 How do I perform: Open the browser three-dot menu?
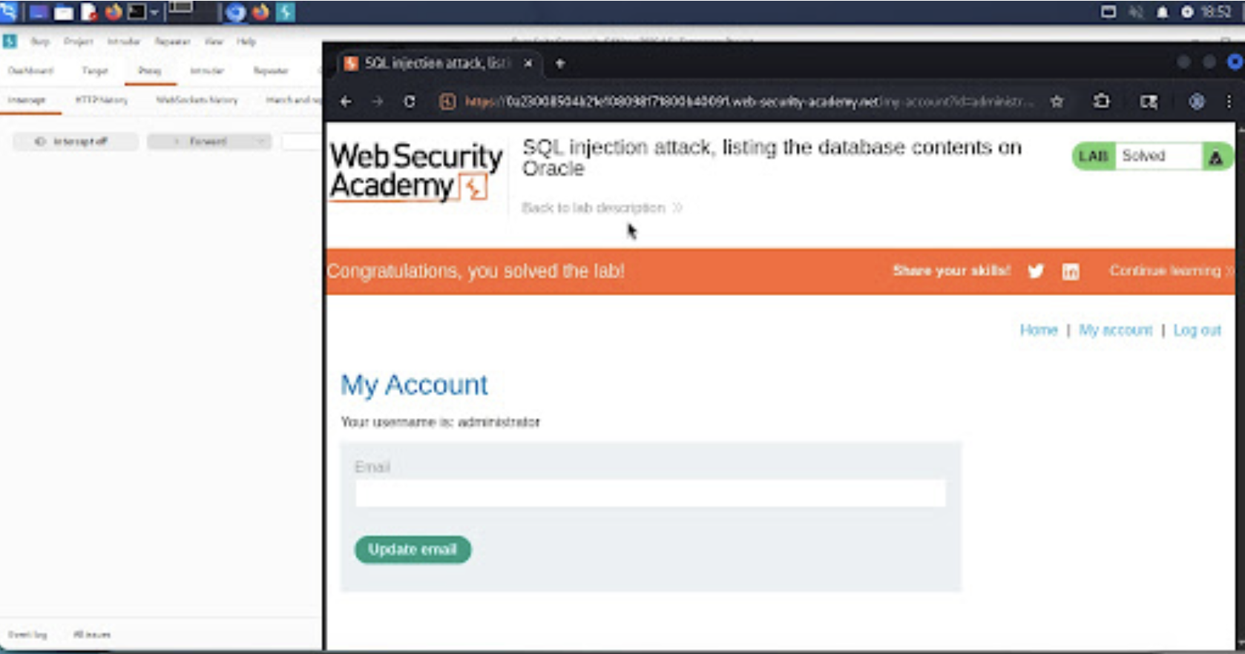click(1229, 102)
